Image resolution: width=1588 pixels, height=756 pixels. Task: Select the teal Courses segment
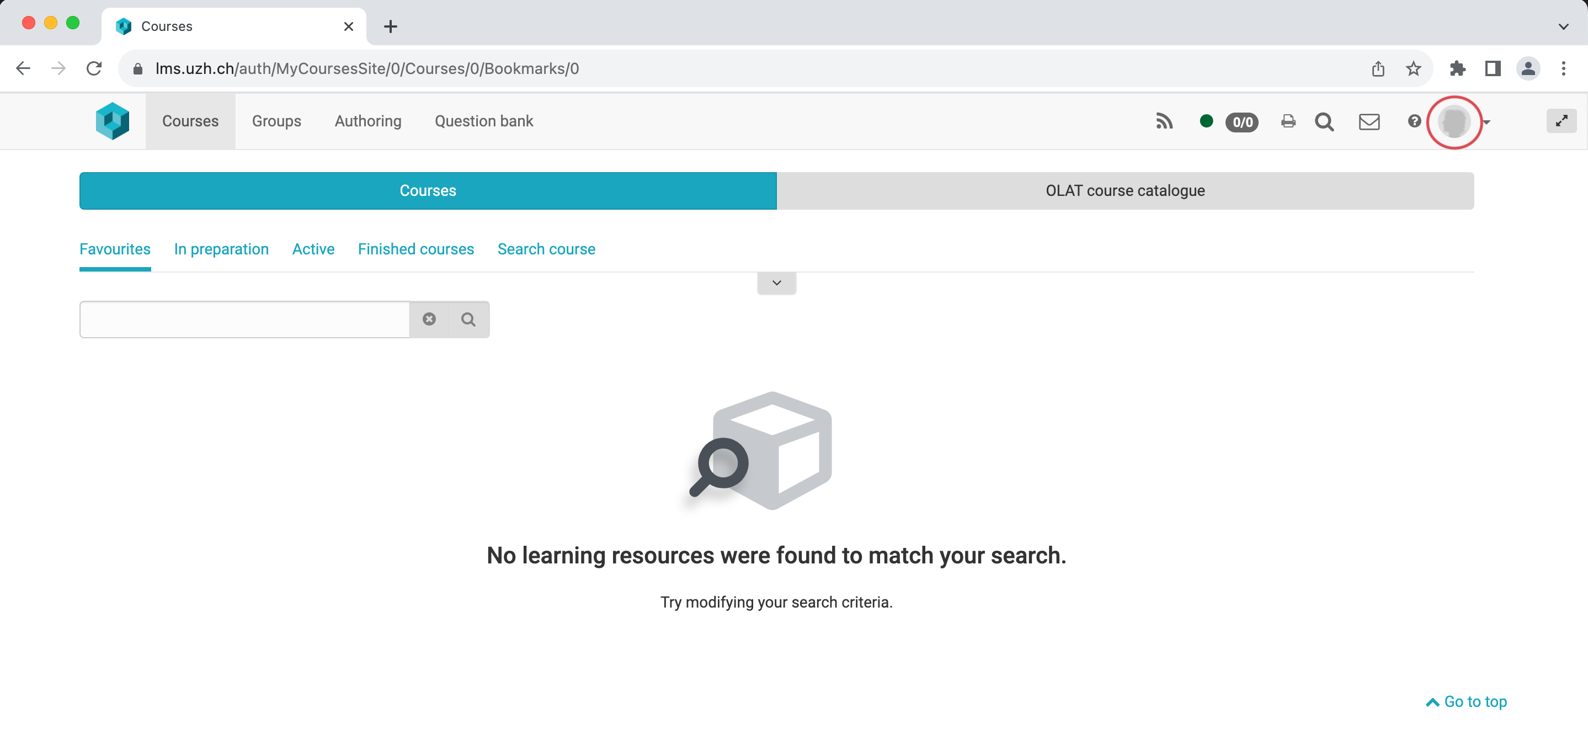pyautogui.click(x=428, y=190)
